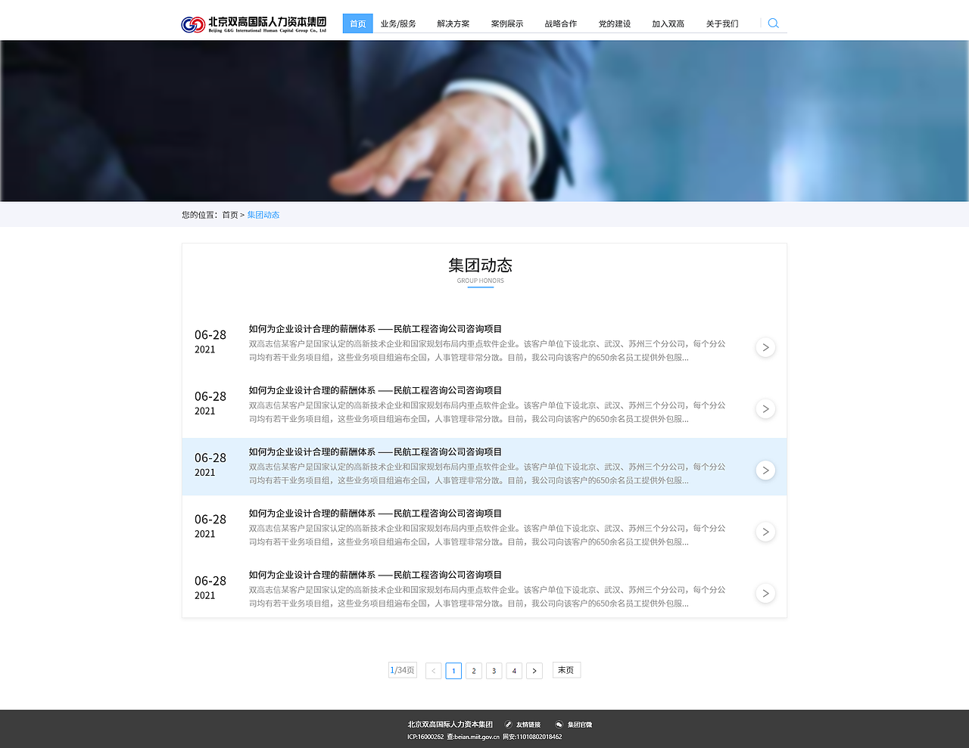Open the 党的建设 navigation tab

tap(614, 23)
